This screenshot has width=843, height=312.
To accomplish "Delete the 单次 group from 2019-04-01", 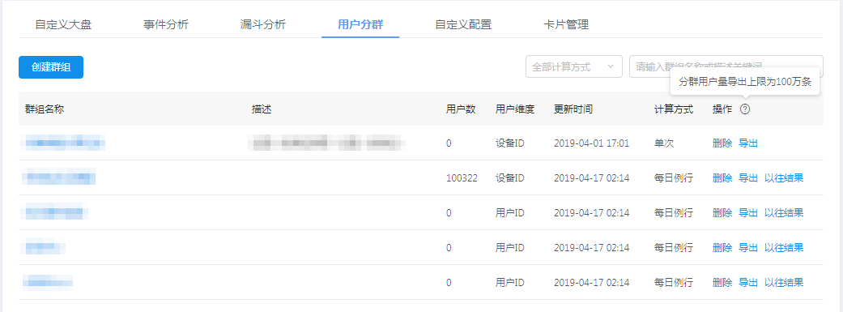I will tap(722, 143).
